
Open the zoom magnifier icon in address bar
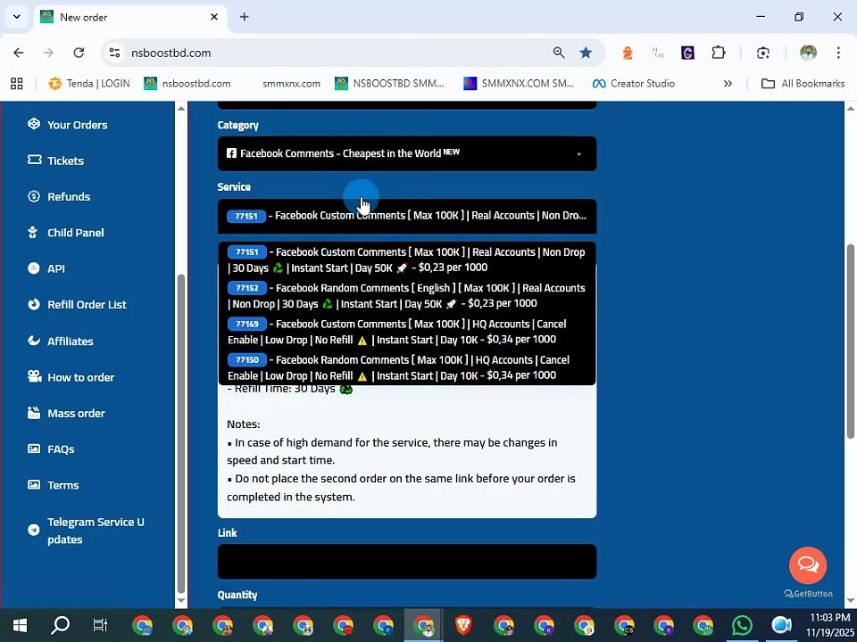559,53
